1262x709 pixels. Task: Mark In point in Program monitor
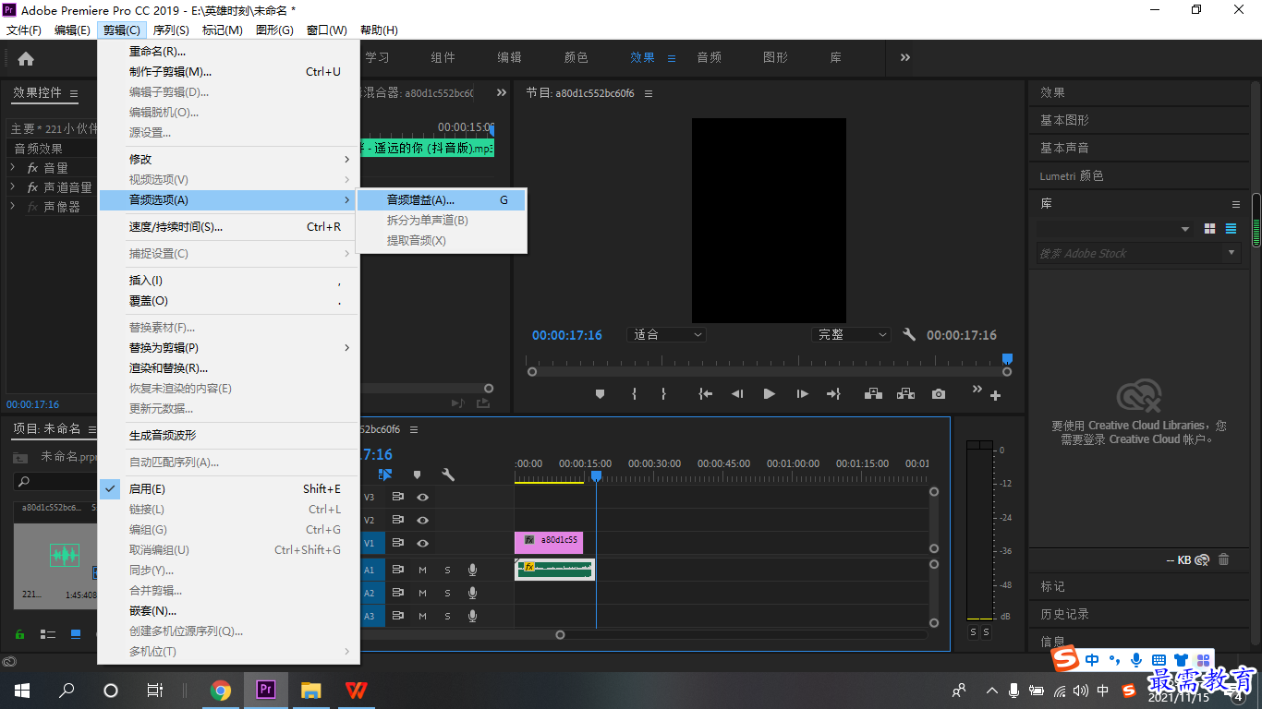[634, 394]
